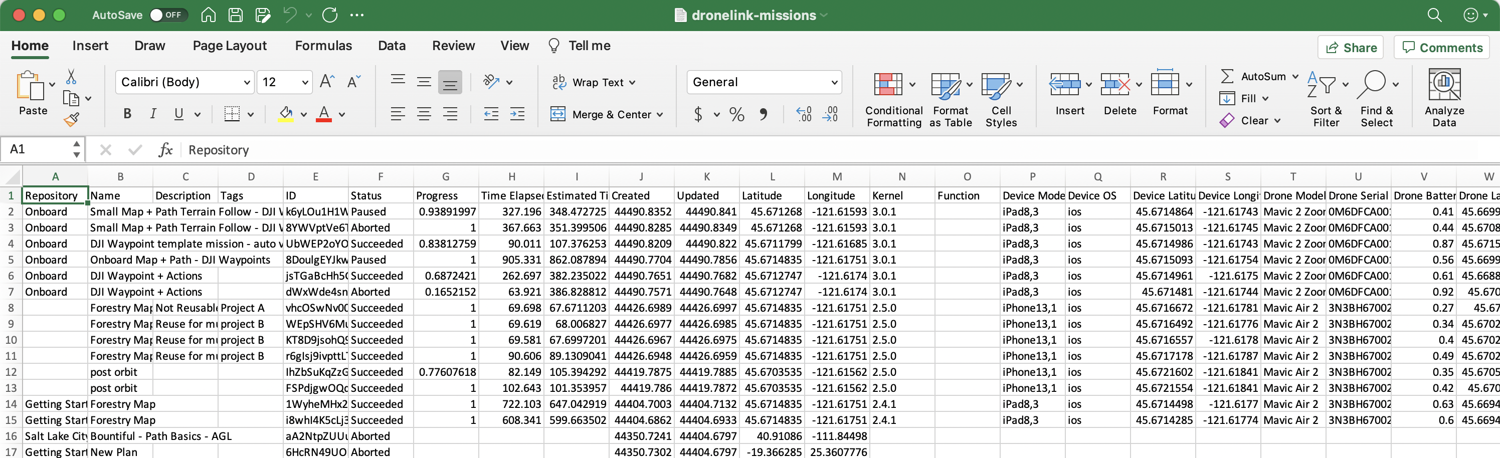Screen dimensions: 1500x458
Task: Click the Share button
Action: [x=1350, y=48]
